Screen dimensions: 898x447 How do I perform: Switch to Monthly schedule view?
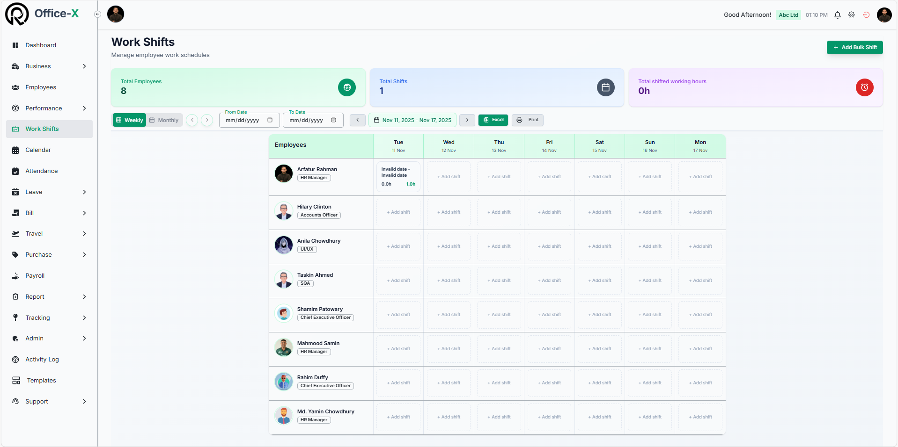(x=164, y=120)
